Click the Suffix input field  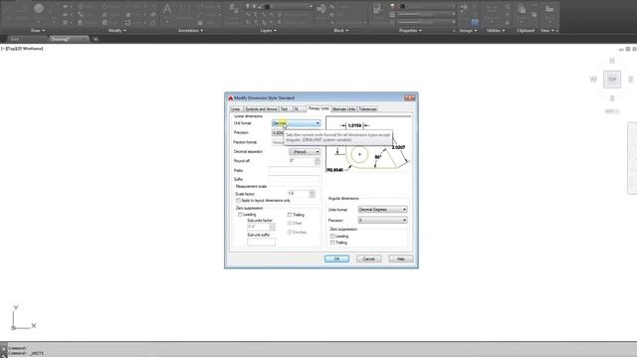pos(295,179)
